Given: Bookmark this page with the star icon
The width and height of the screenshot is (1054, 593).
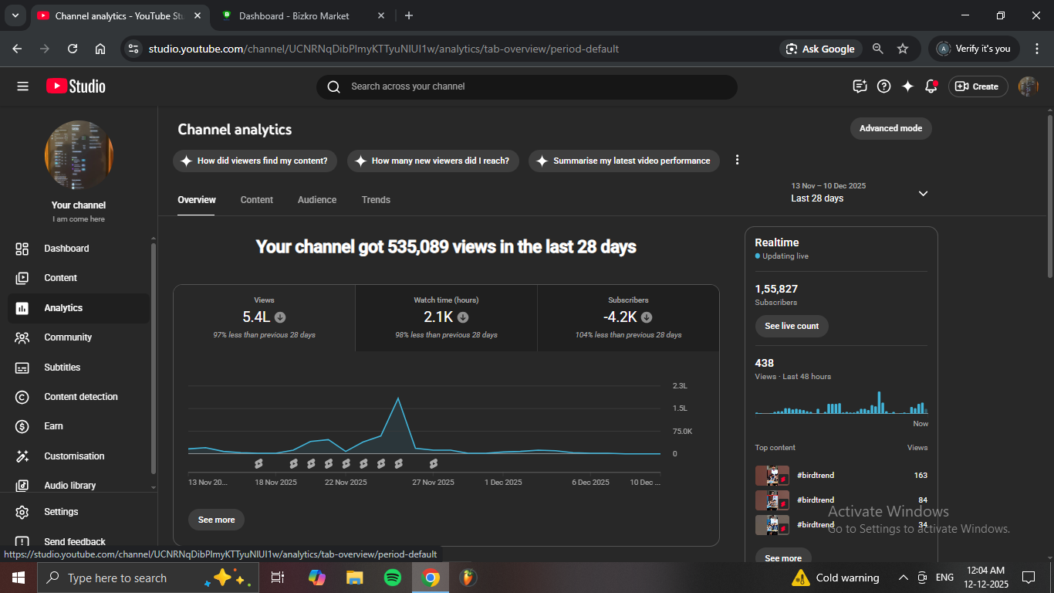Looking at the screenshot, I should [x=903, y=49].
